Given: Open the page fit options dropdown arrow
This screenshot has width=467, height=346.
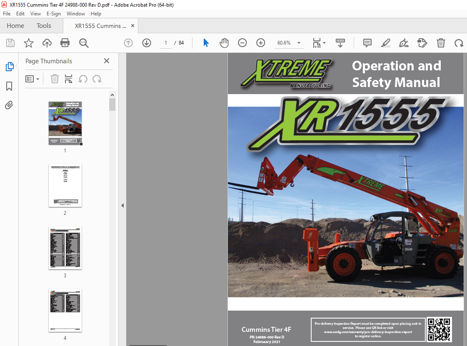Looking at the screenshot, I should tap(325, 43).
